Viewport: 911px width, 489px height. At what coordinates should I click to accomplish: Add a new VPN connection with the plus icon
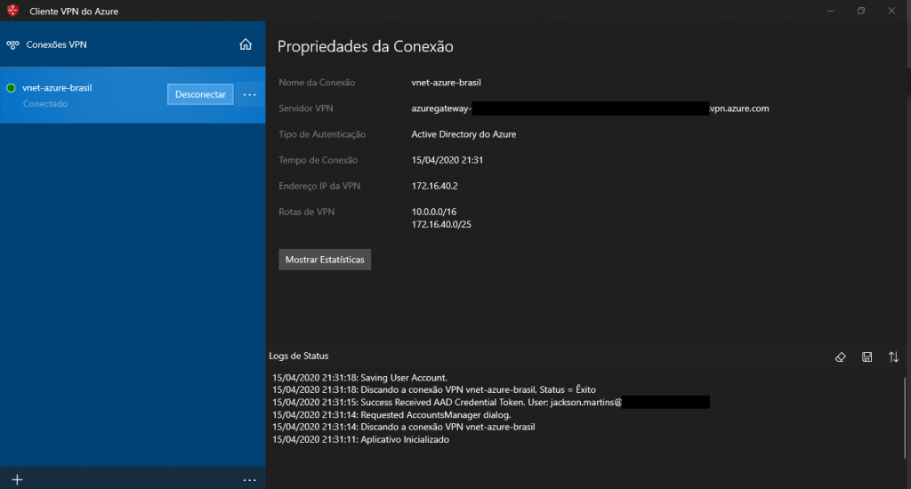(x=16, y=479)
